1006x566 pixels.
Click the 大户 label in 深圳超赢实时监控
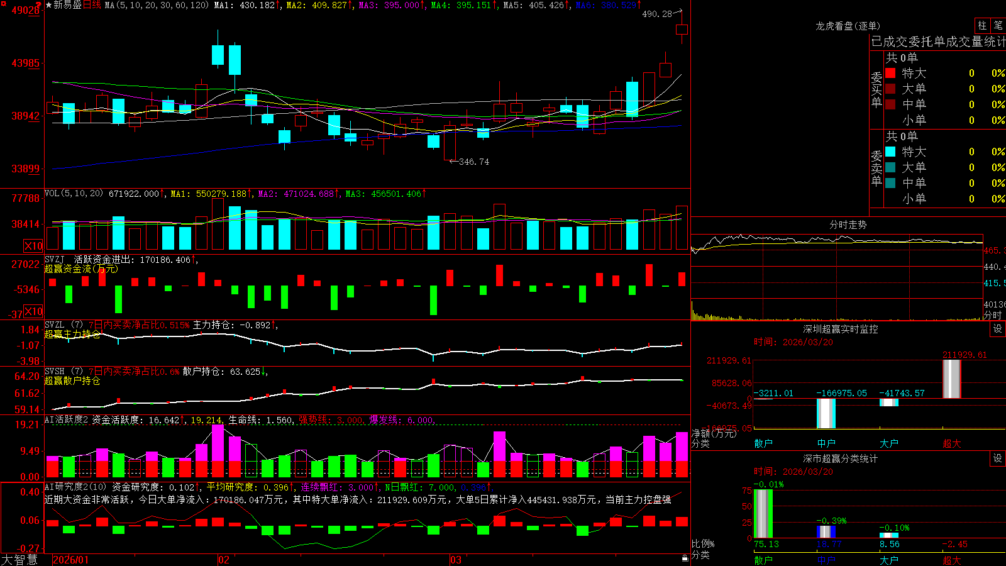pos(889,443)
